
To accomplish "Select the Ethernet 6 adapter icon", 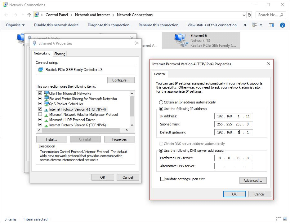I will click(x=180, y=40).
